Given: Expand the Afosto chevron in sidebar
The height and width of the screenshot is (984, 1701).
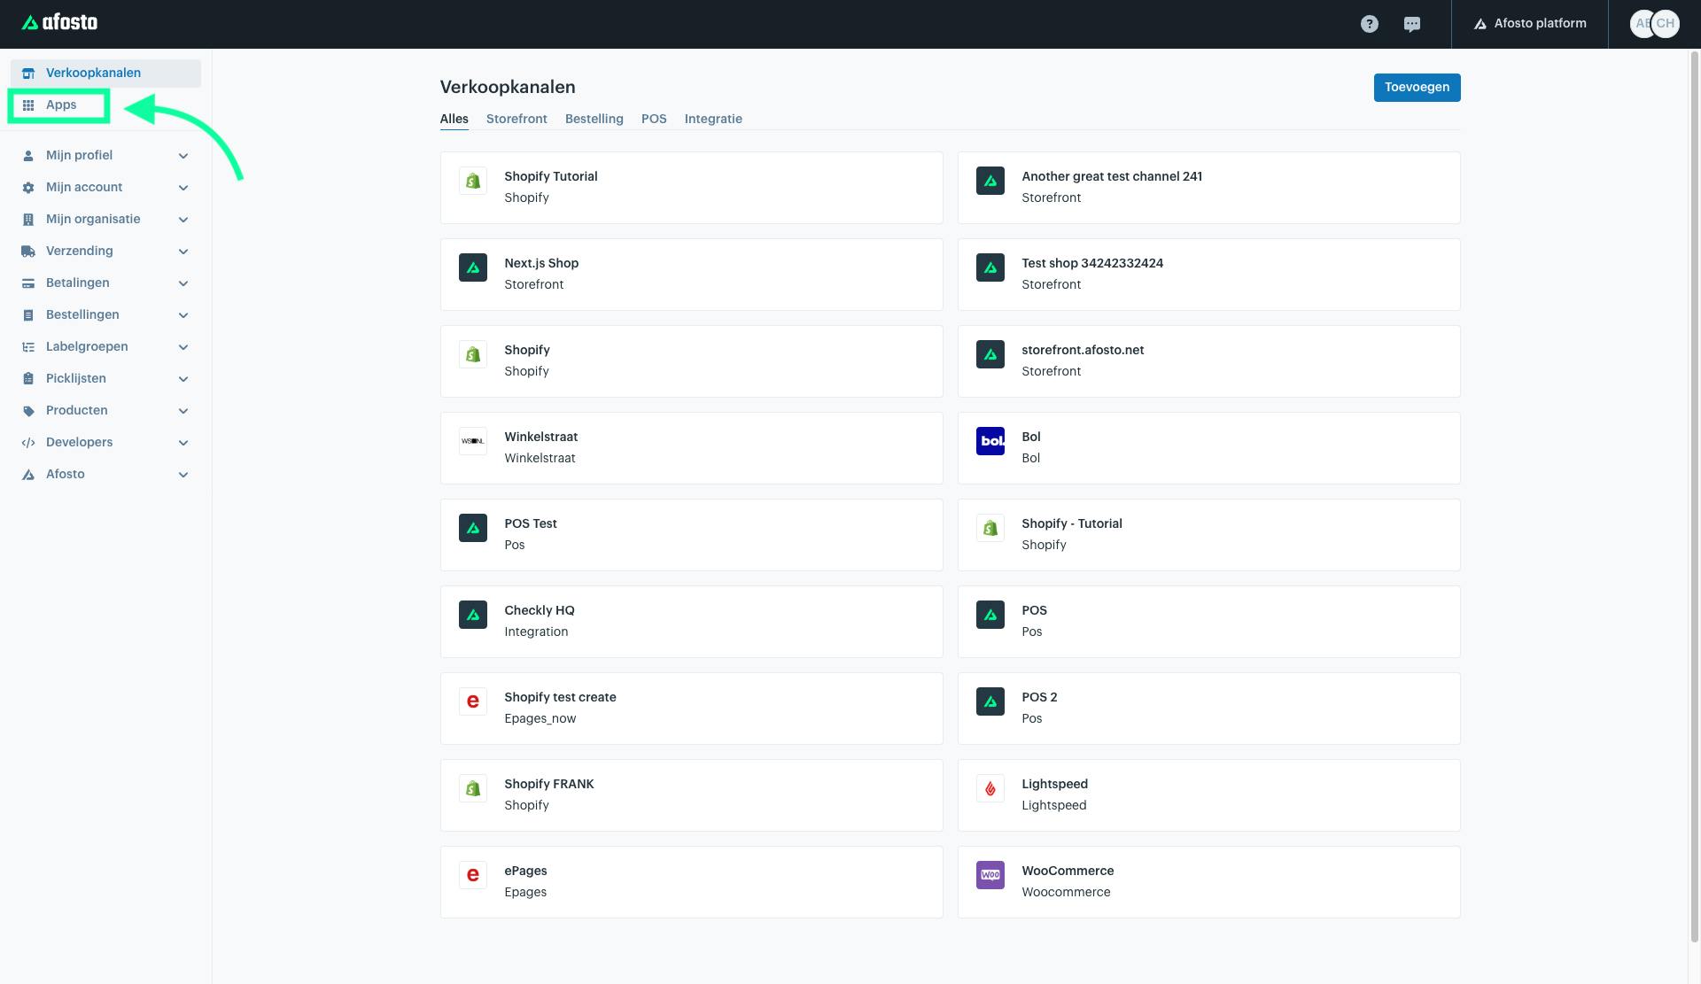Looking at the screenshot, I should [x=183, y=475].
